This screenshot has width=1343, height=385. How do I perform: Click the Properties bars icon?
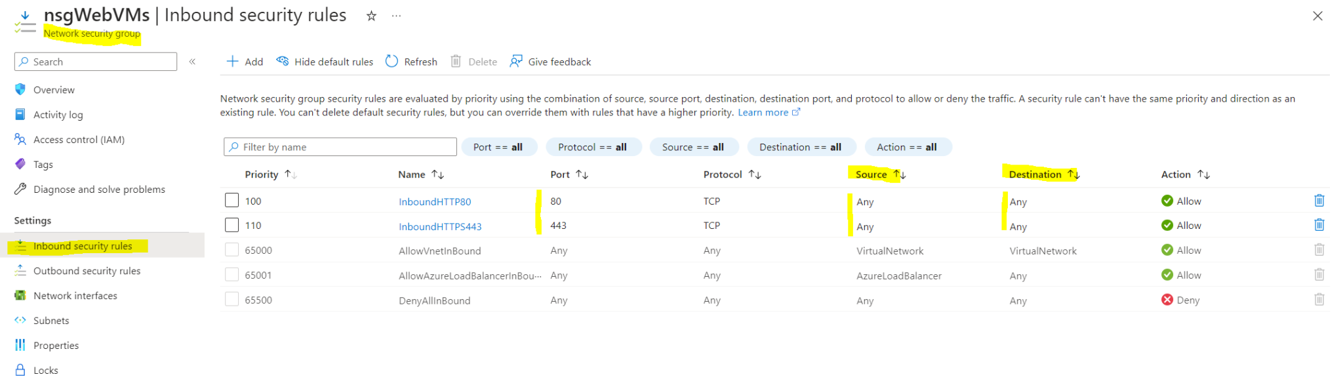(20, 345)
